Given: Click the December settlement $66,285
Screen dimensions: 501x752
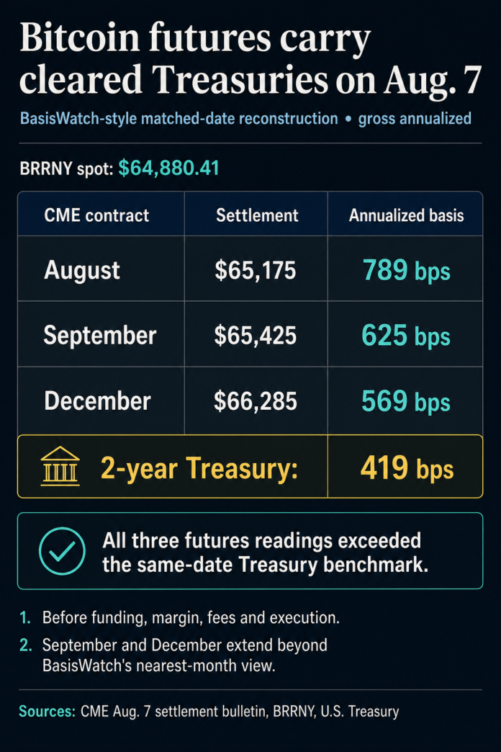Looking at the screenshot, I should point(255,401).
